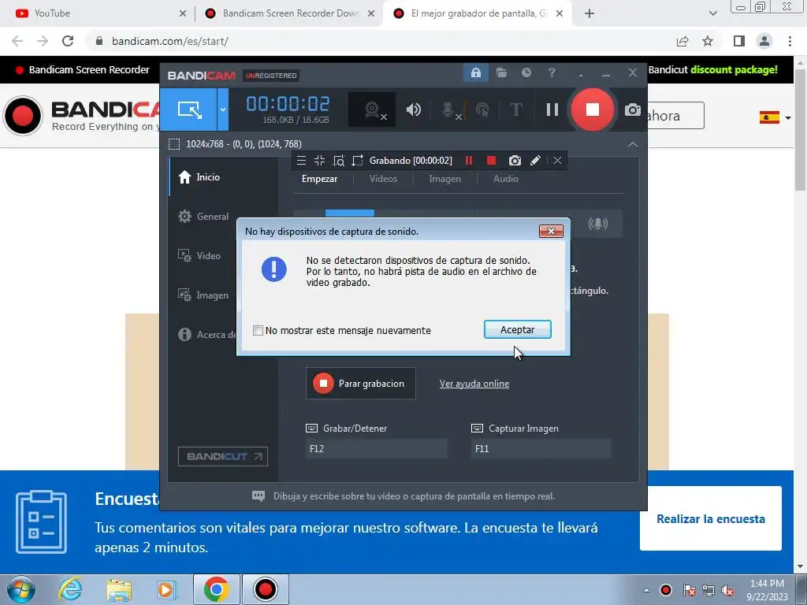The height and width of the screenshot is (605, 807).
Task: Bookmark this page with the star icon
Action: coord(708,41)
